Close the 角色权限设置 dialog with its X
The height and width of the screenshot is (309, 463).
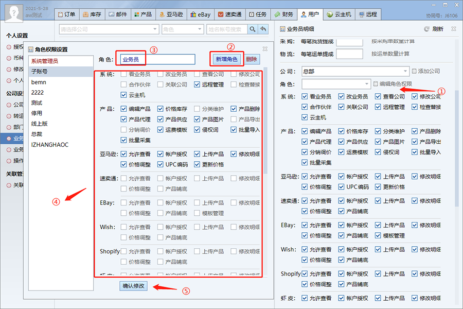point(265,49)
